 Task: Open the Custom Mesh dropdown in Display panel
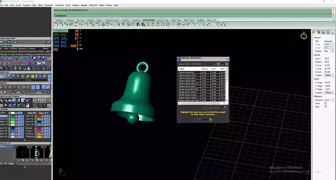pyautogui.click(x=13, y=80)
